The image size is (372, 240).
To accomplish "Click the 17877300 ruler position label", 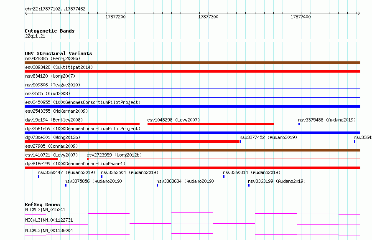I will point(208,17).
